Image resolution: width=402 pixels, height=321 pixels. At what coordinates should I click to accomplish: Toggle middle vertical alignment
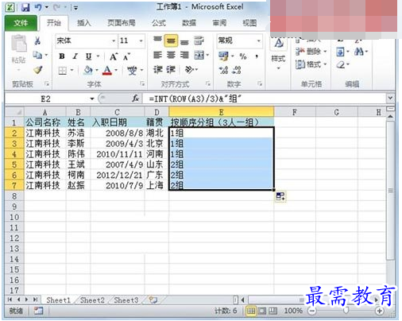pos(171,41)
